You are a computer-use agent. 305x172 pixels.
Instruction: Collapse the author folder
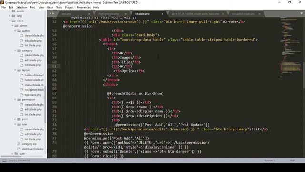click(15, 31)
